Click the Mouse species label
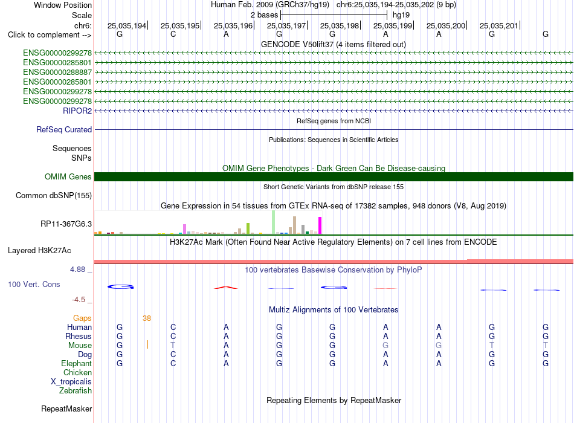The height and width of the screenshot is (423, 574). [80, 346]
